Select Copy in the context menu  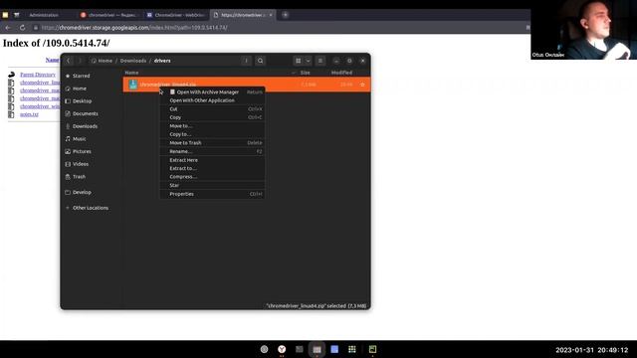212,117
